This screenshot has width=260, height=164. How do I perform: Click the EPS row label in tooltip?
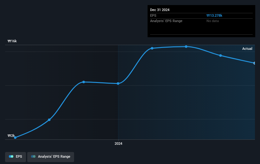[153, 15]
